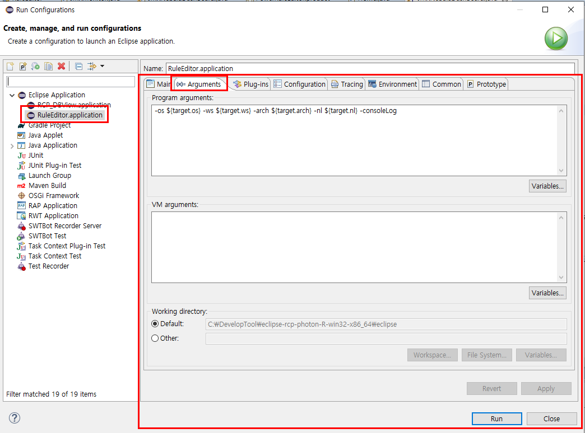Viewport: 585px width, 433px height.
Task: Maximize the Run Configurations window
Action: [x=545, y=10]
